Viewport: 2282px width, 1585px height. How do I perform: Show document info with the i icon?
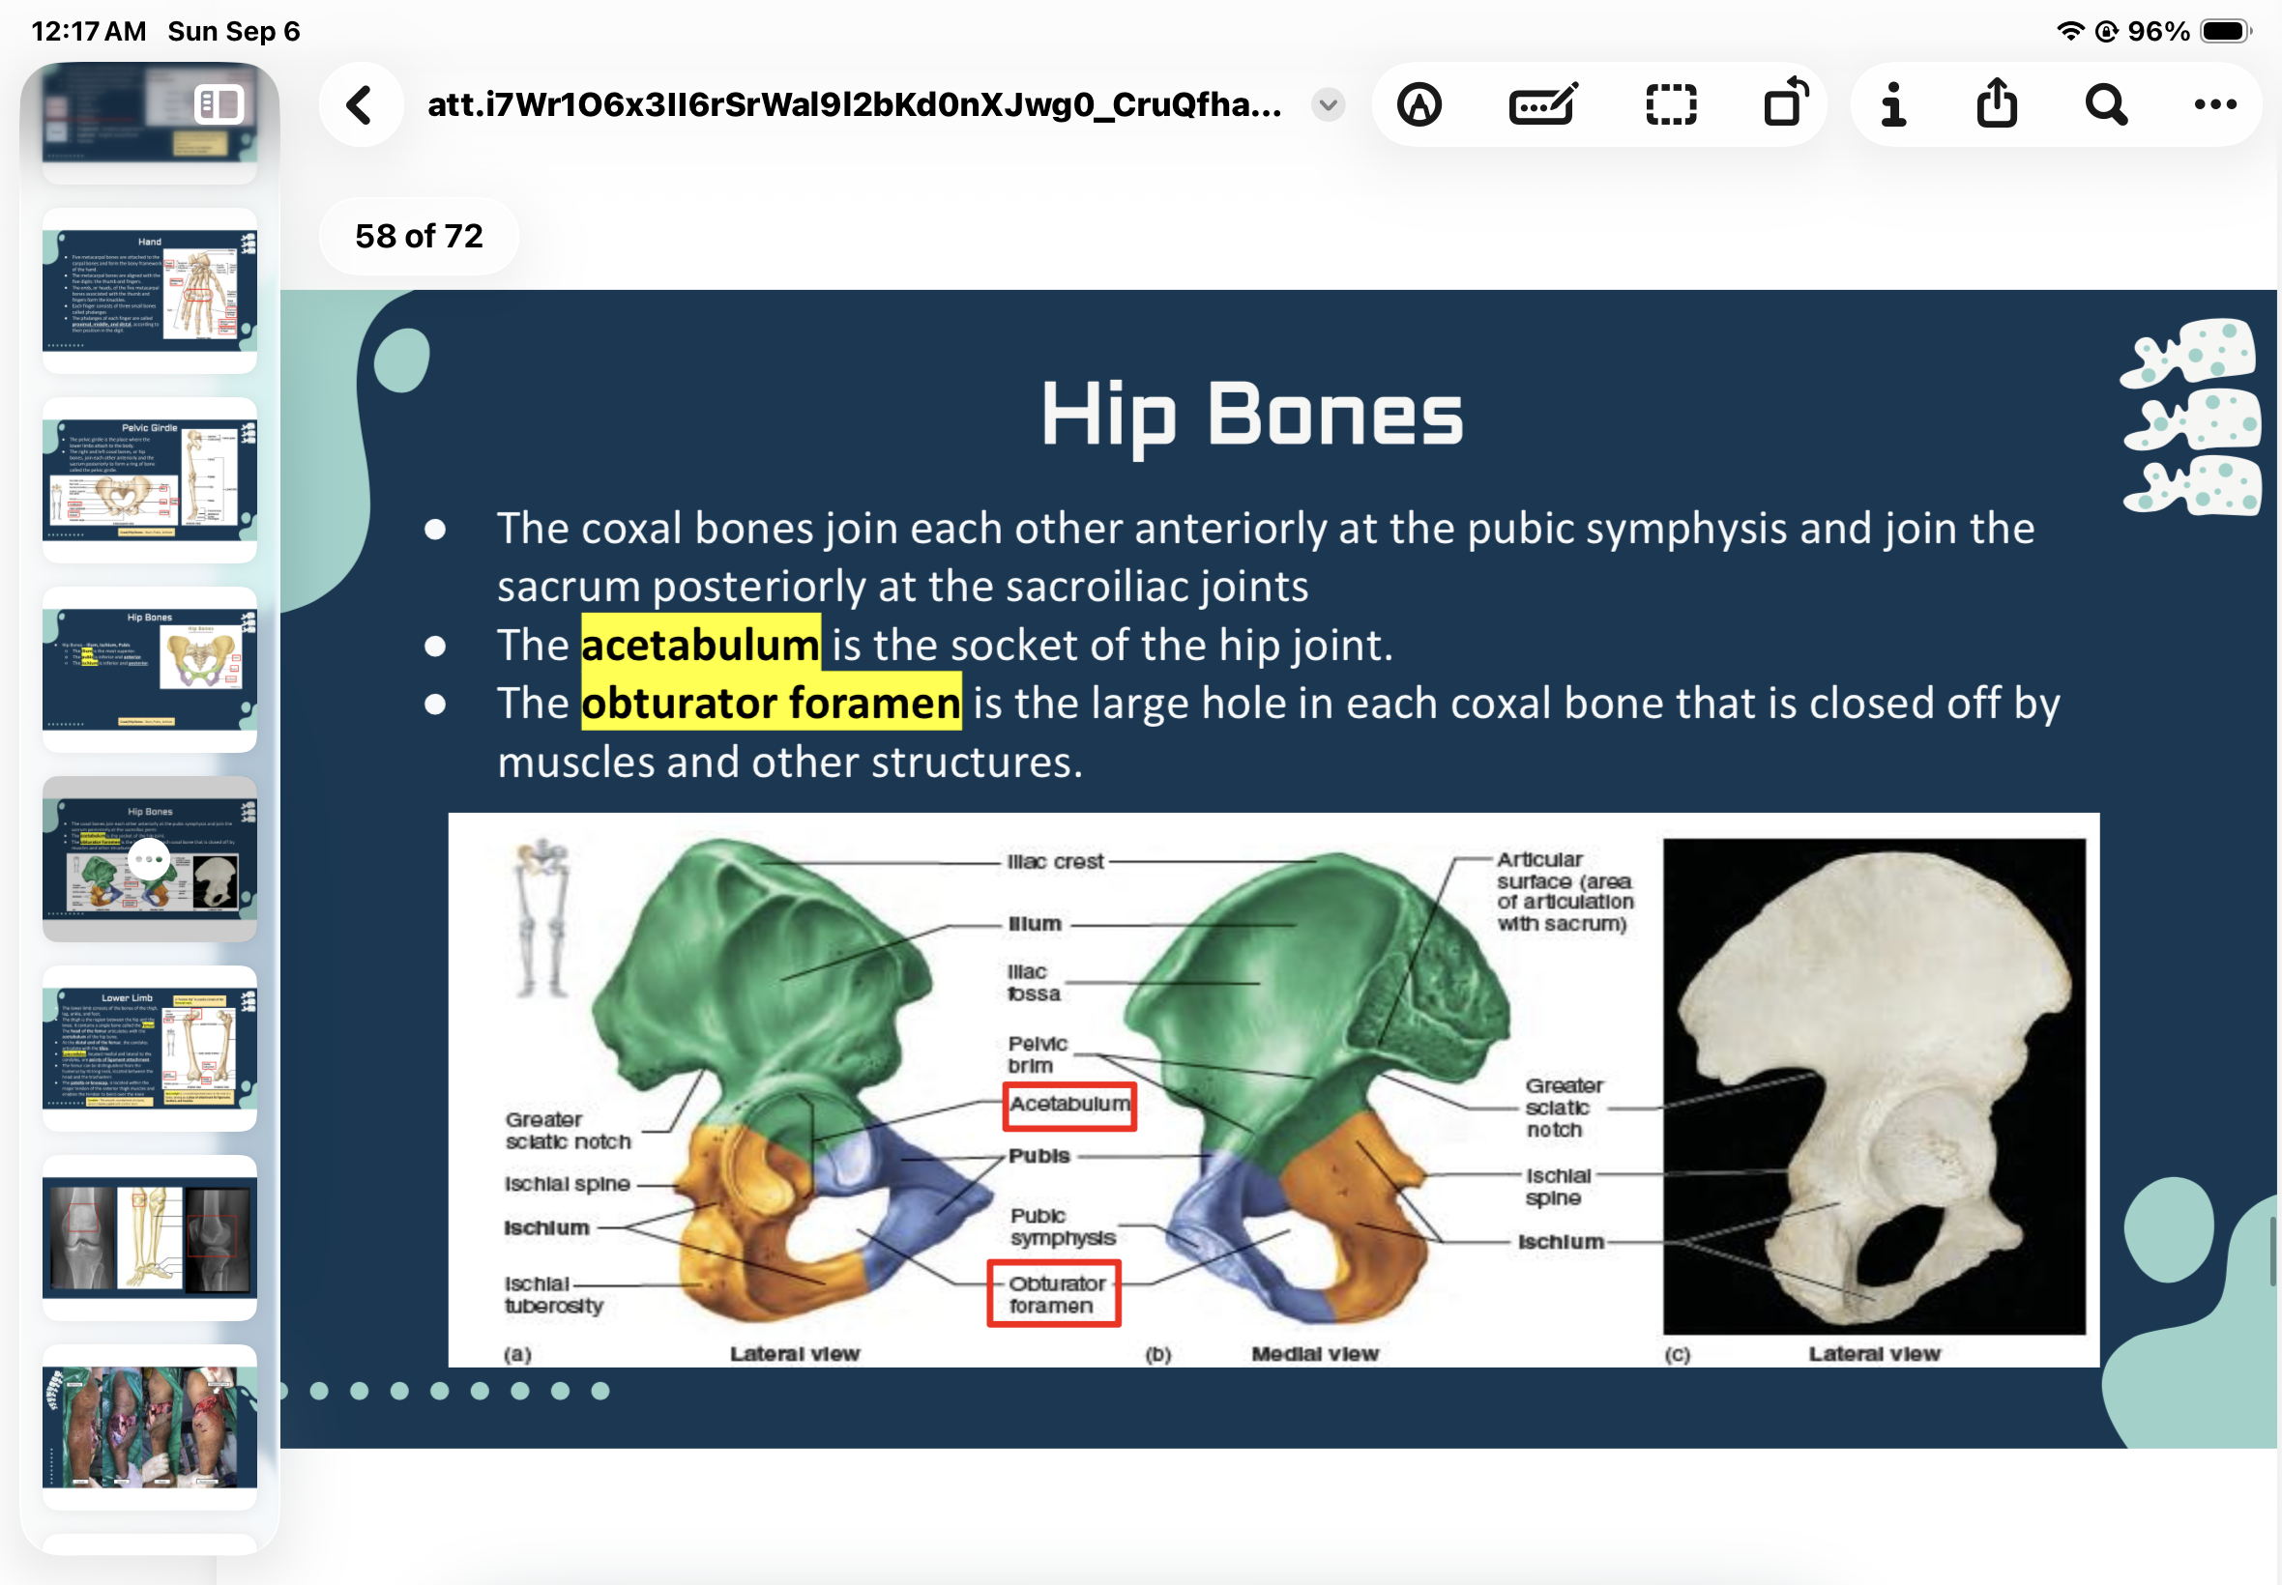point(1893,104)
